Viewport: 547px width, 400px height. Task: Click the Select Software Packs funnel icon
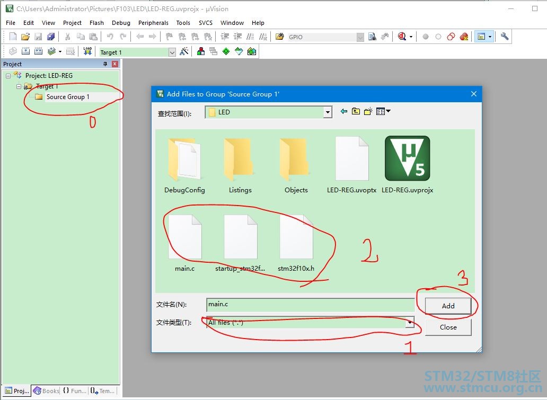[x=239, y=51]
